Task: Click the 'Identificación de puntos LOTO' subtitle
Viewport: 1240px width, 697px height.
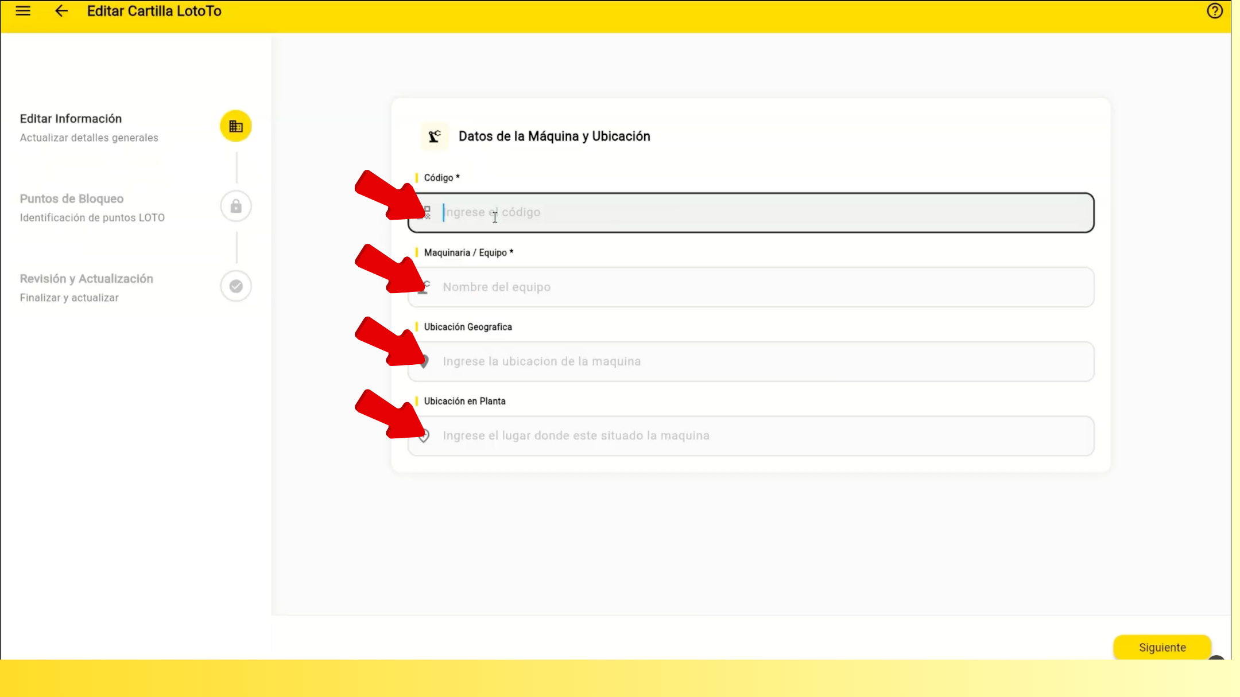Action: (92, 217)
